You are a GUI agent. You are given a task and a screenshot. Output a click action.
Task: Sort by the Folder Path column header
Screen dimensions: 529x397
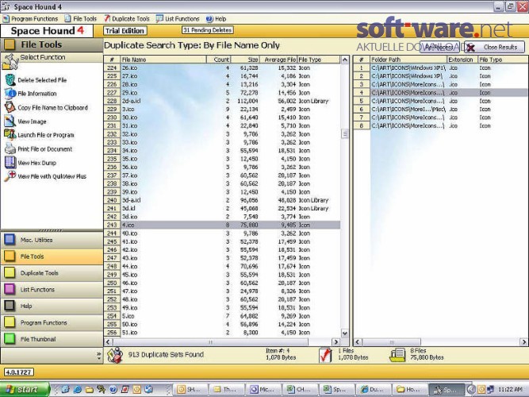pos(408,60)
